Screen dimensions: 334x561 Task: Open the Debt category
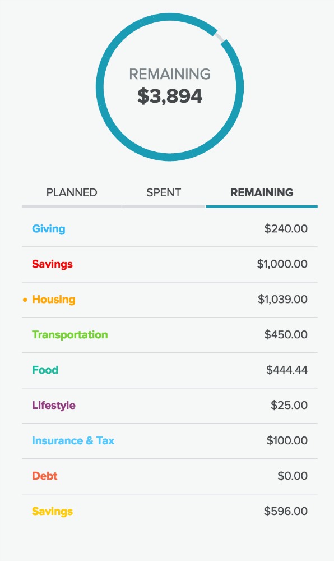(x=44, y=476)
